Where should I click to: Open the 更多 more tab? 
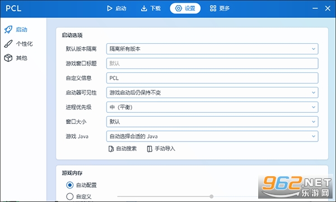[x=220, y=8]
